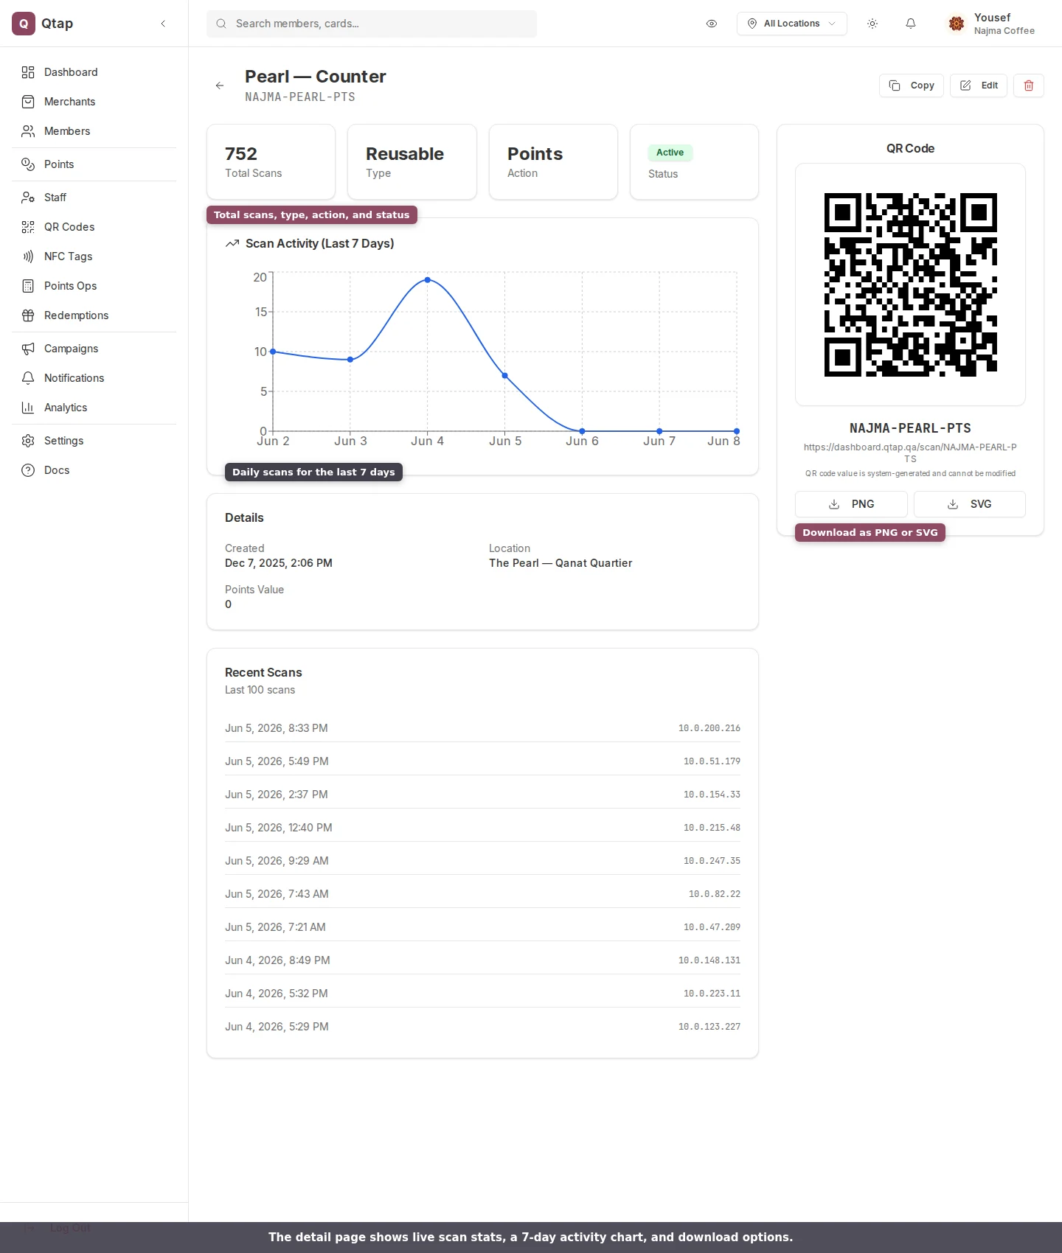Click the QR code image
The width and height of the screenshot is (1062, 1253).
[910, 285]
